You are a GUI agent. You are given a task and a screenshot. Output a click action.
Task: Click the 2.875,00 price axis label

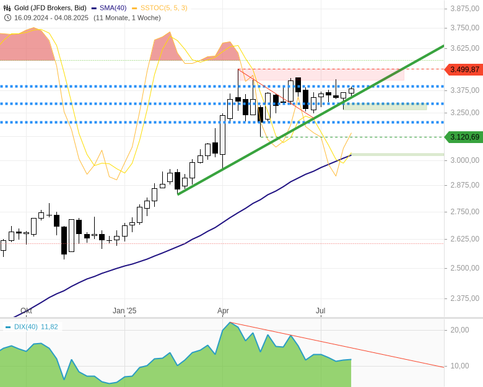(465, 185)
